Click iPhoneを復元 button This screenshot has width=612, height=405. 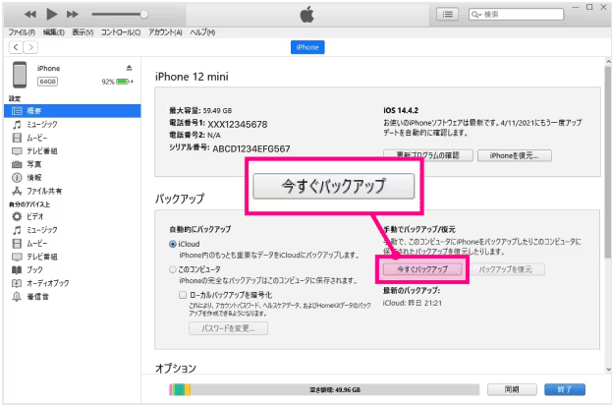pos(515,155)
